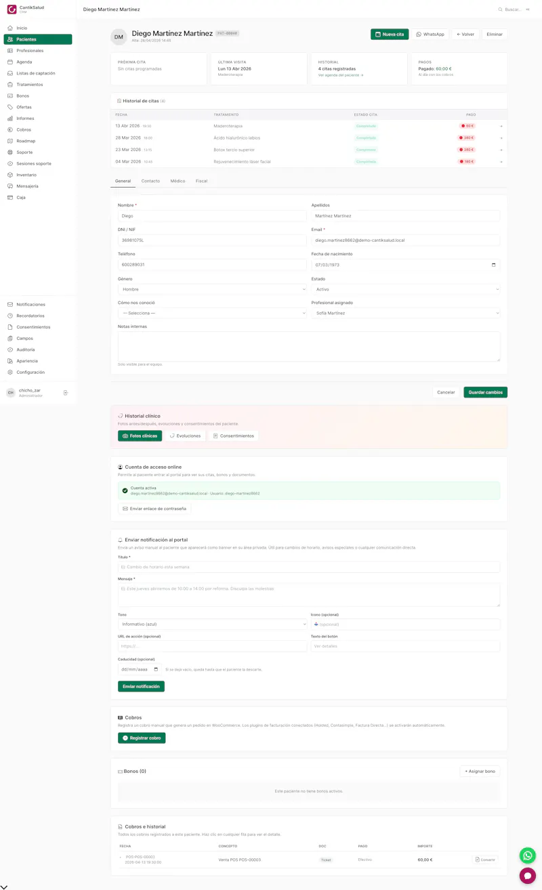Select Consentimientos in Historial clínico
The image size is (542, 890).
click(233, 436)
